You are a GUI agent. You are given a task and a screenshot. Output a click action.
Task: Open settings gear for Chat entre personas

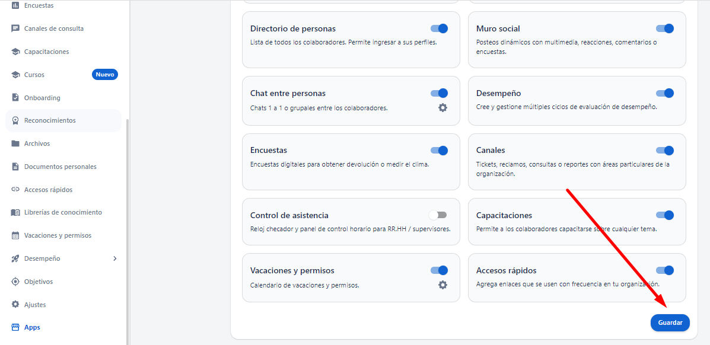[x=442, y=108]
